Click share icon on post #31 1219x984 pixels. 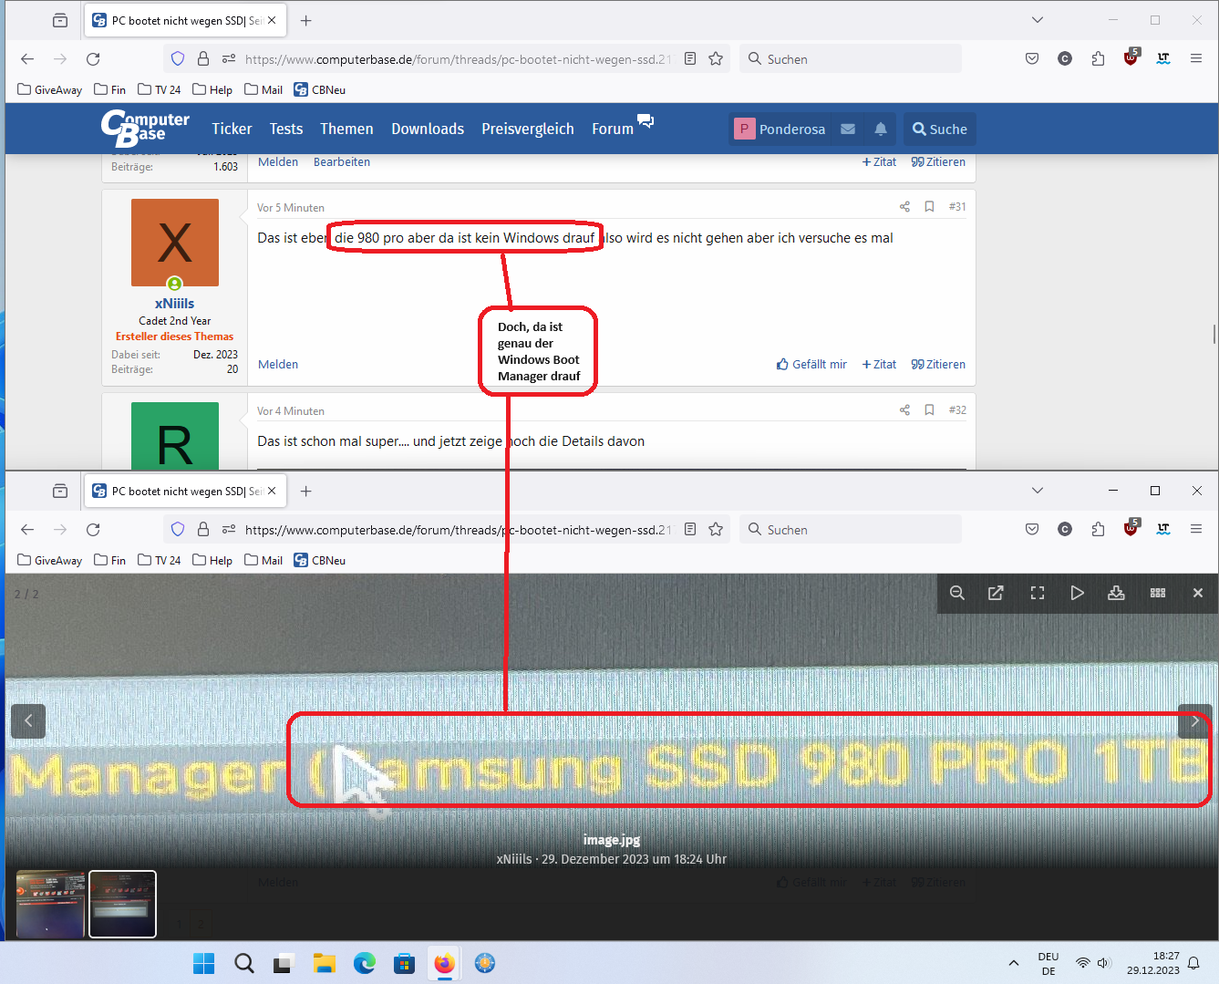[904, 207]
